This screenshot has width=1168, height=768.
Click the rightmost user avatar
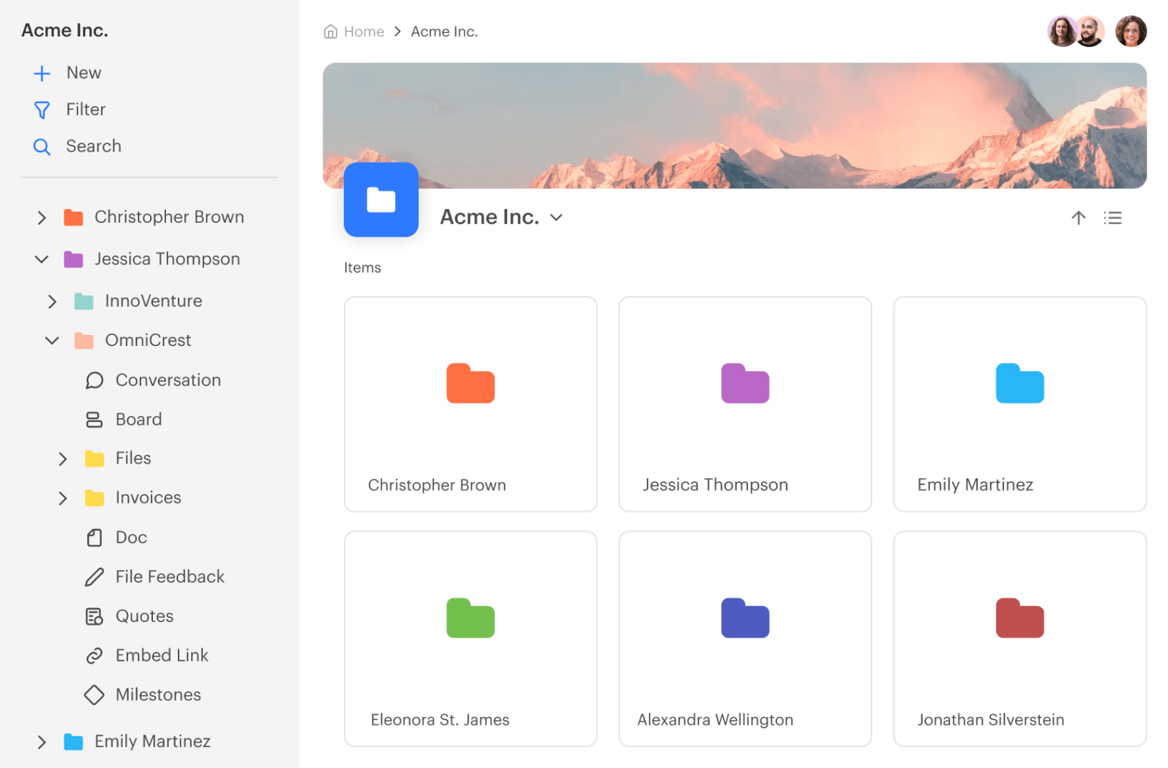[x=1131, y=30]
